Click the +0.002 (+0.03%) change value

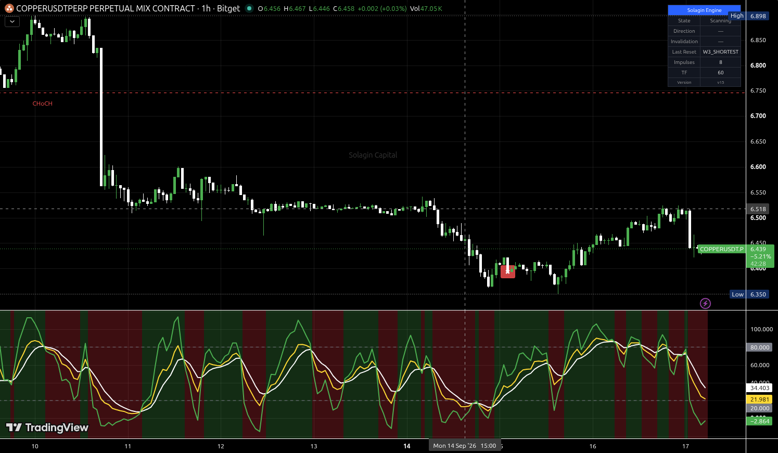point(382,8)
